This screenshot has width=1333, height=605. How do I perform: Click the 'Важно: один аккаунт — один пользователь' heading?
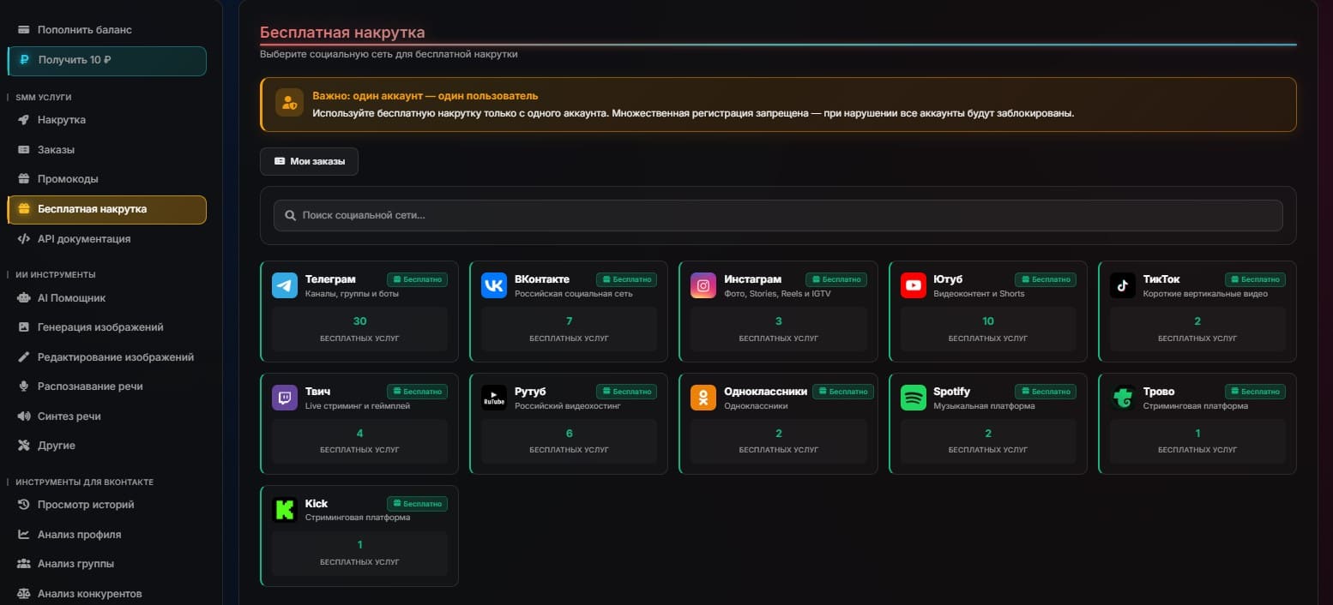tap(425, 96)
